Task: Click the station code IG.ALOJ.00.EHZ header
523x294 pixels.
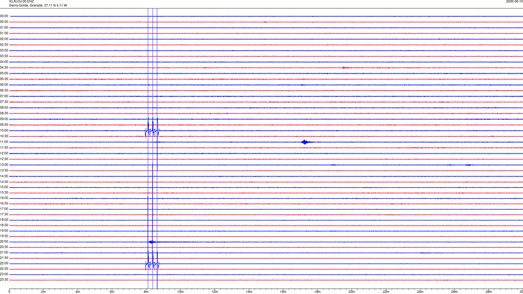Action: pyautogui.click(x=21, y=2)
